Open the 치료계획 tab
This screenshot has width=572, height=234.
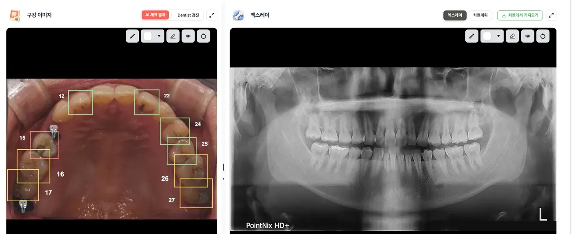[x=480, y=15]
